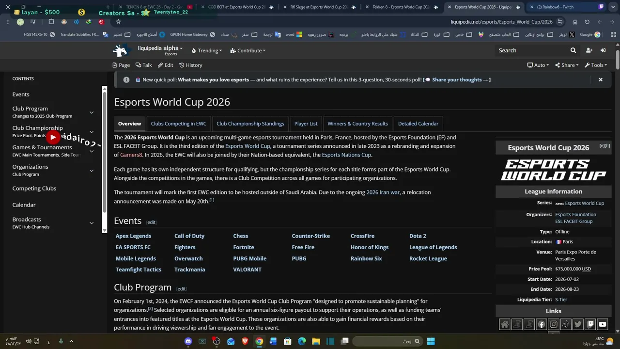Open the Twitter link icon

coord(578,324)
